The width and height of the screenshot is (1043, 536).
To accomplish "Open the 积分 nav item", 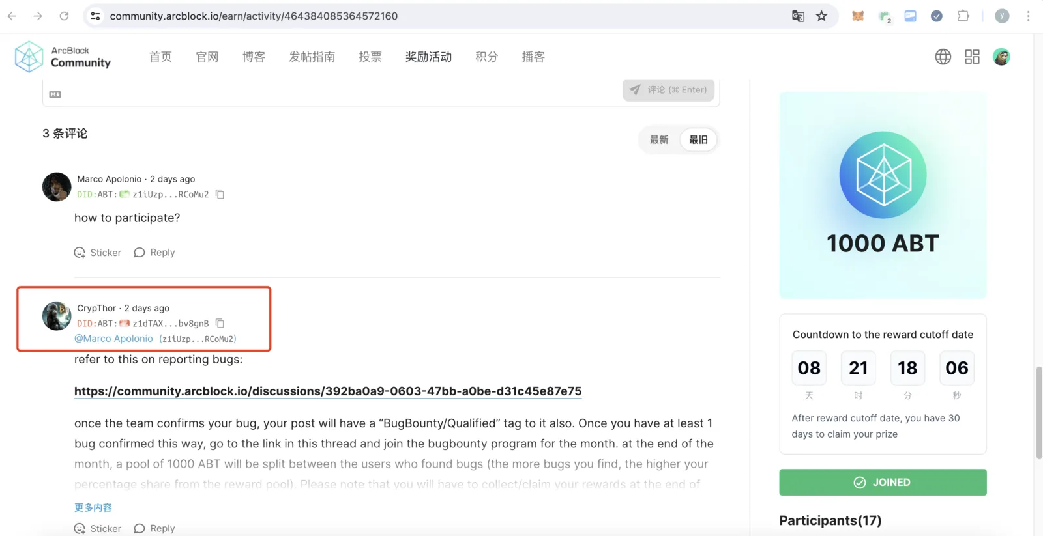I will coord(486,57).
